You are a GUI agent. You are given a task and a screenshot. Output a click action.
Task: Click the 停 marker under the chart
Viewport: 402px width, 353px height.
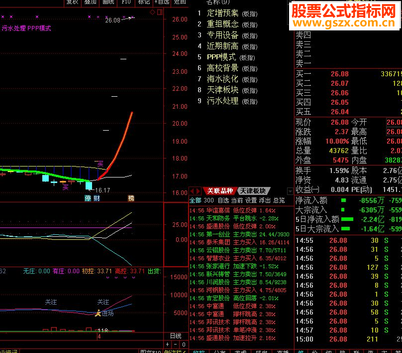pos(88,198)
